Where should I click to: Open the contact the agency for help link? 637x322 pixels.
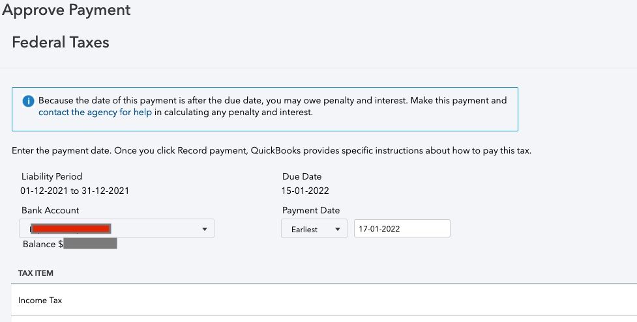click(95, 113)
